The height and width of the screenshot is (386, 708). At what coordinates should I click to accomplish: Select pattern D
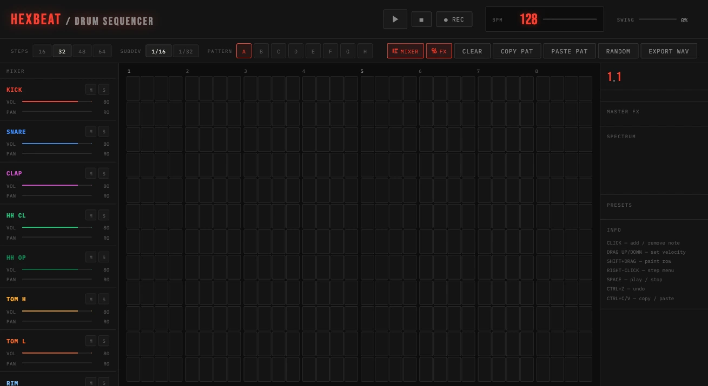pyautogui.click(x=296, y=51)
